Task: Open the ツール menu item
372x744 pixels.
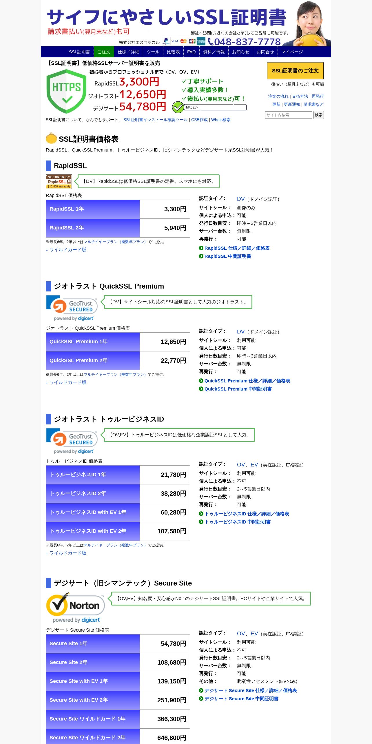Action: [x=153, y=52]
